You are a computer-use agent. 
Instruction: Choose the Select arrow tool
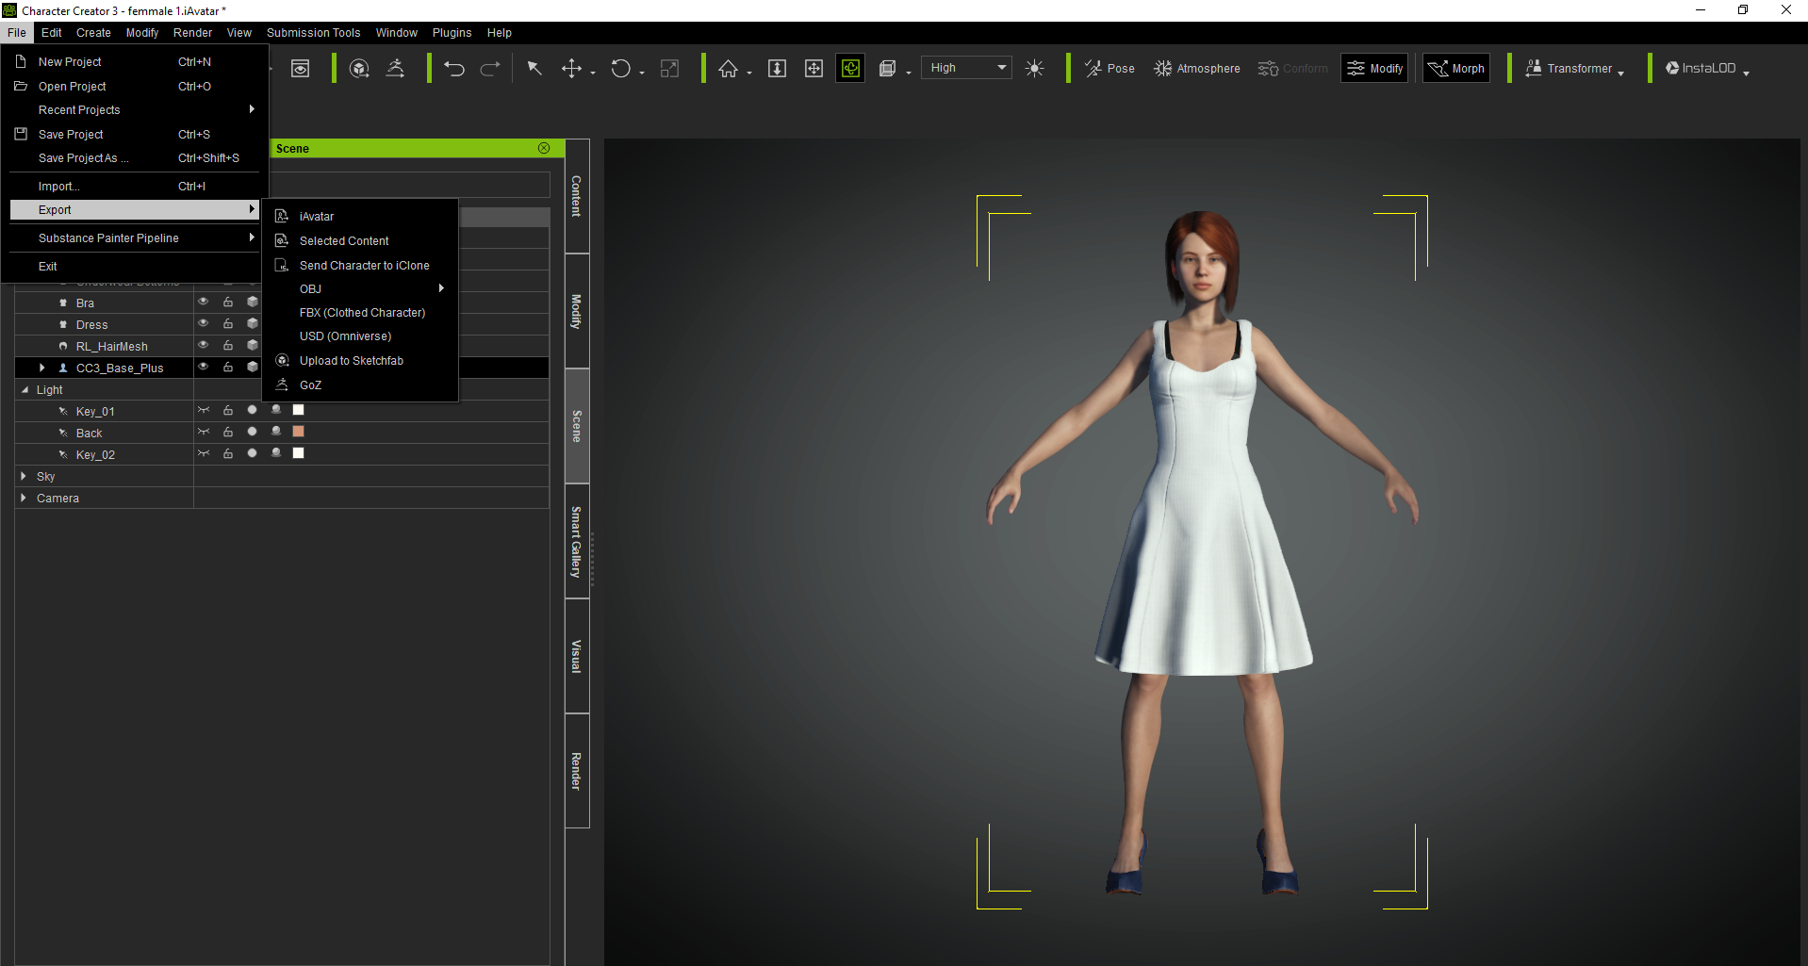point(534,69)
